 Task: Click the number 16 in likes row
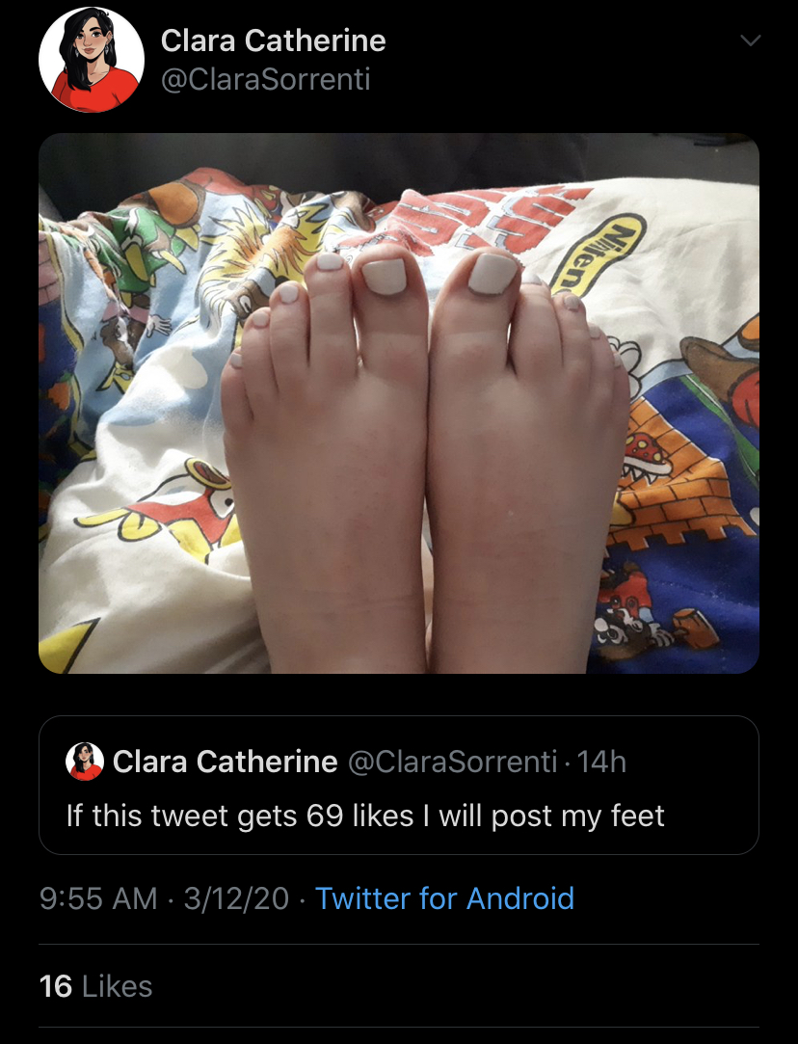[55, 986]
